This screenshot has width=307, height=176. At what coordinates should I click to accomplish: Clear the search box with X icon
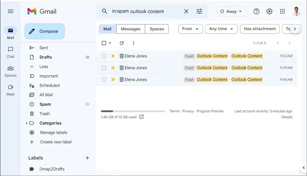pyautogui.click(x=186, y=11)
